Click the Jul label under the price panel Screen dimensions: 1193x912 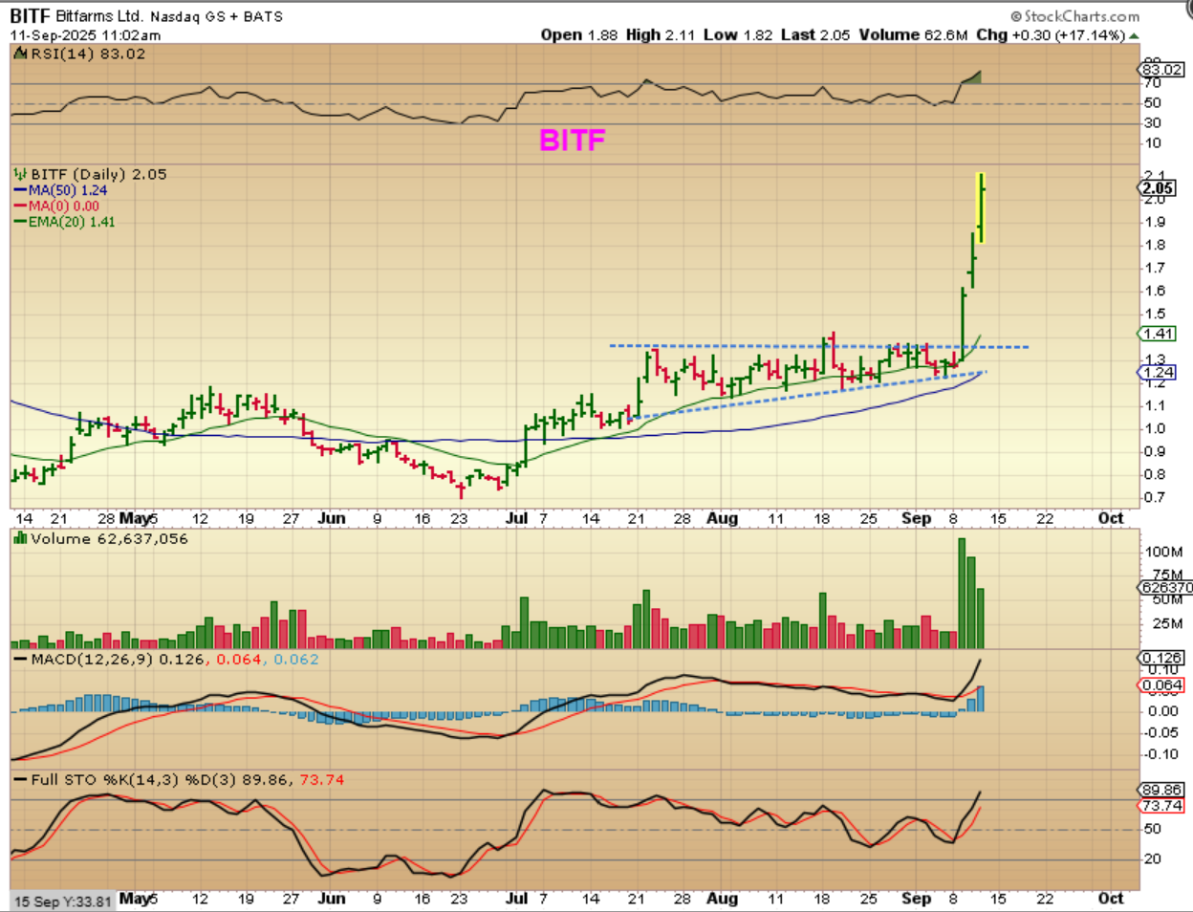click(x=516, y=518)
